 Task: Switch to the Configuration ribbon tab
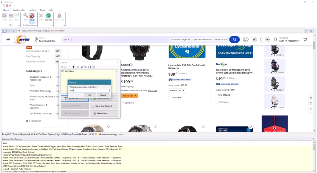coord(19,10)
